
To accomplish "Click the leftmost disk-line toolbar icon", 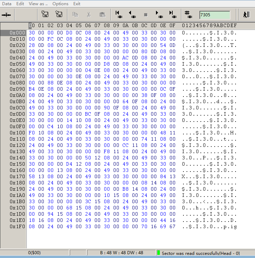I will coord(6,15).
